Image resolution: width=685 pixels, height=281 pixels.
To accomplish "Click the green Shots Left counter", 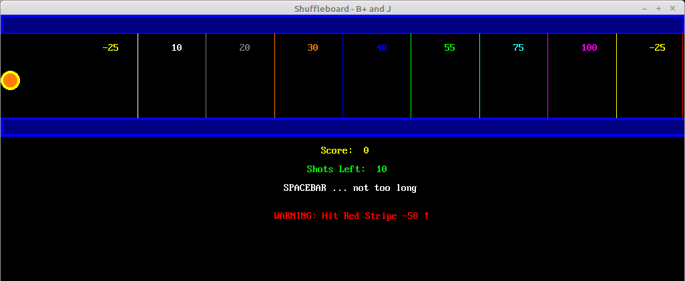I will (x=347, y=170).
